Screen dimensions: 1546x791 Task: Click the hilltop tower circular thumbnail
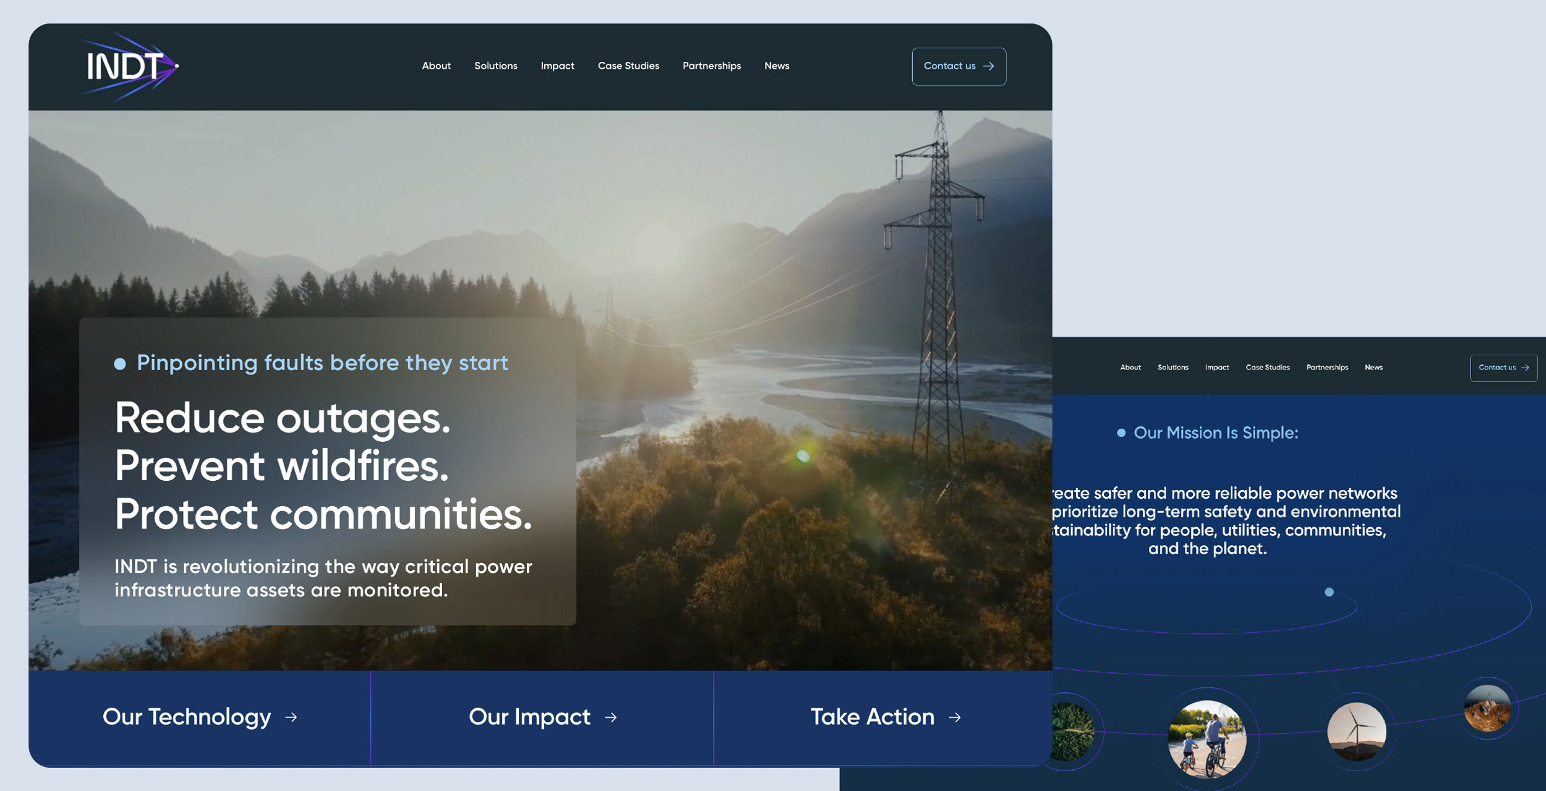(x=1487, y=709)
